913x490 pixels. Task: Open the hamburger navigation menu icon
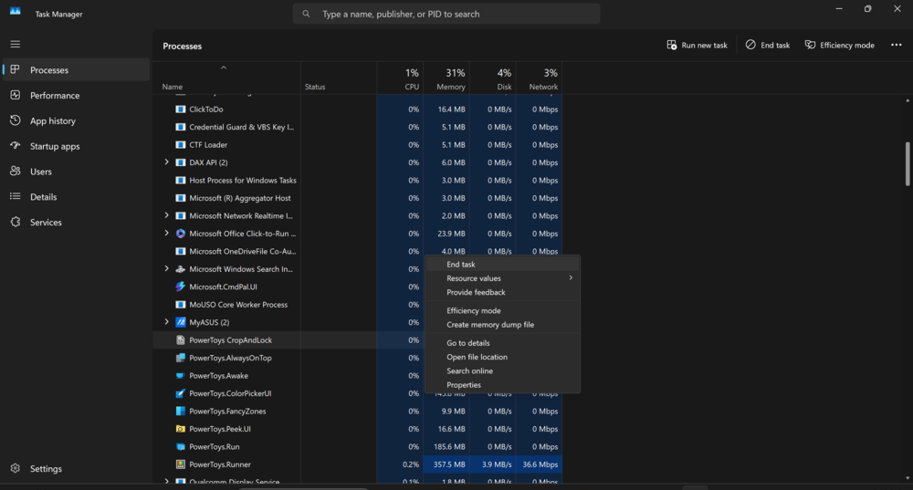tap(16, 44)
